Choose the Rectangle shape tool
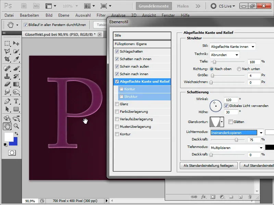Viewport: 274px width, 205px height. pyautogui.click(x=16, y=109)
